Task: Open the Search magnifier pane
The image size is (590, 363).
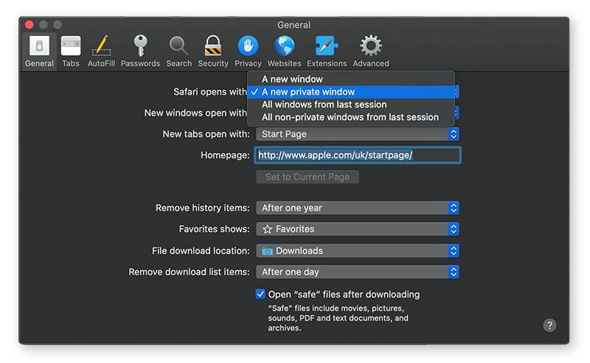Action: pyautogui.click(x=178, y=52)
